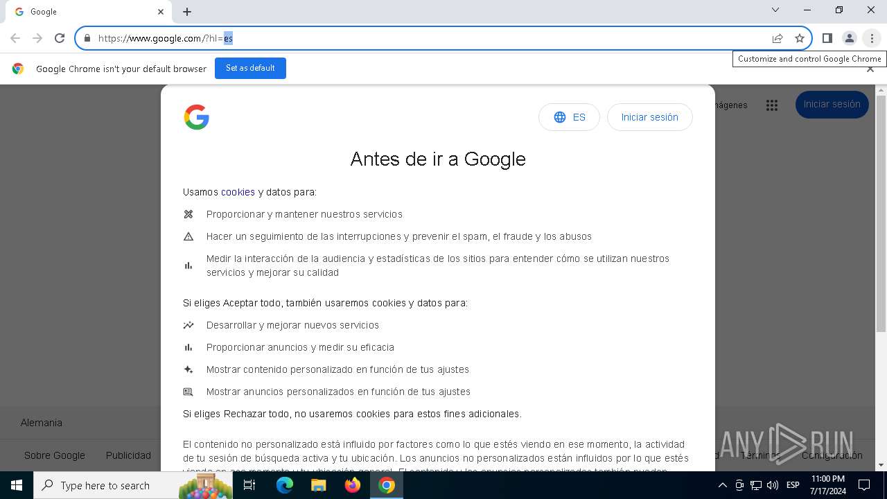The image size is (887, 499).
Task: Close the Google tab
Action: pos(161,12)
